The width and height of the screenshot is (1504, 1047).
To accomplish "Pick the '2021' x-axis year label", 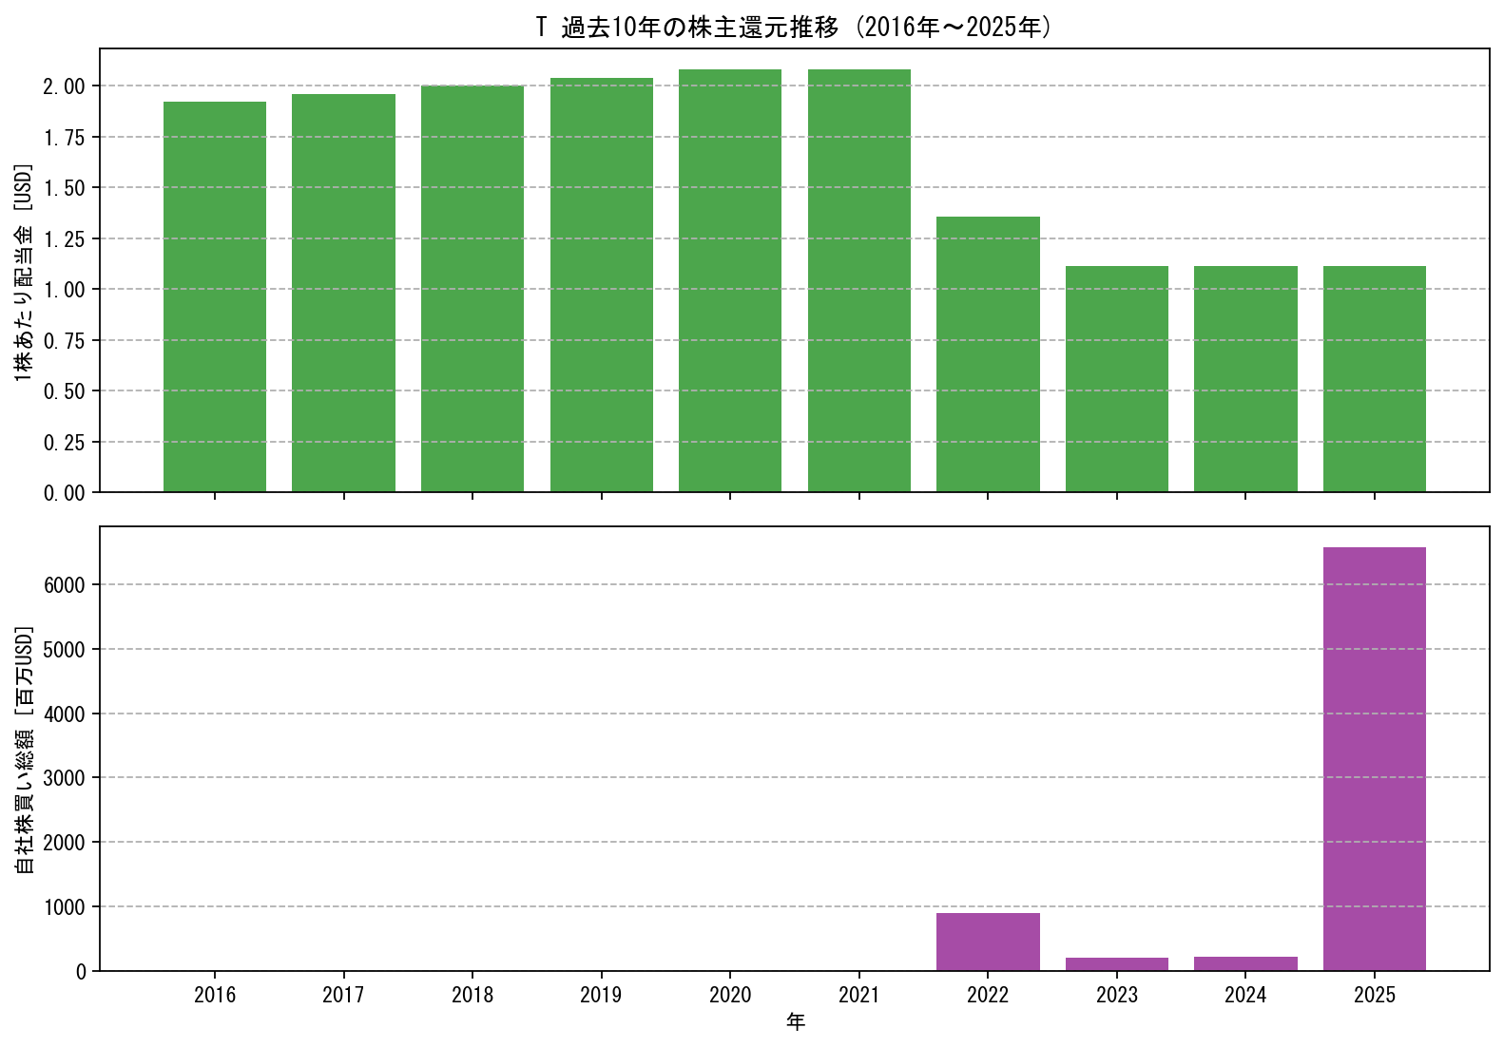I will (859, 995).
